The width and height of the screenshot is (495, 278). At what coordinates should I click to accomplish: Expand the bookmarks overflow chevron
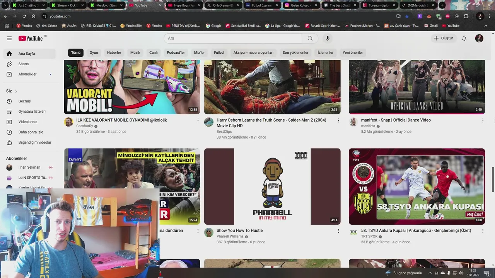click(486, 26)
